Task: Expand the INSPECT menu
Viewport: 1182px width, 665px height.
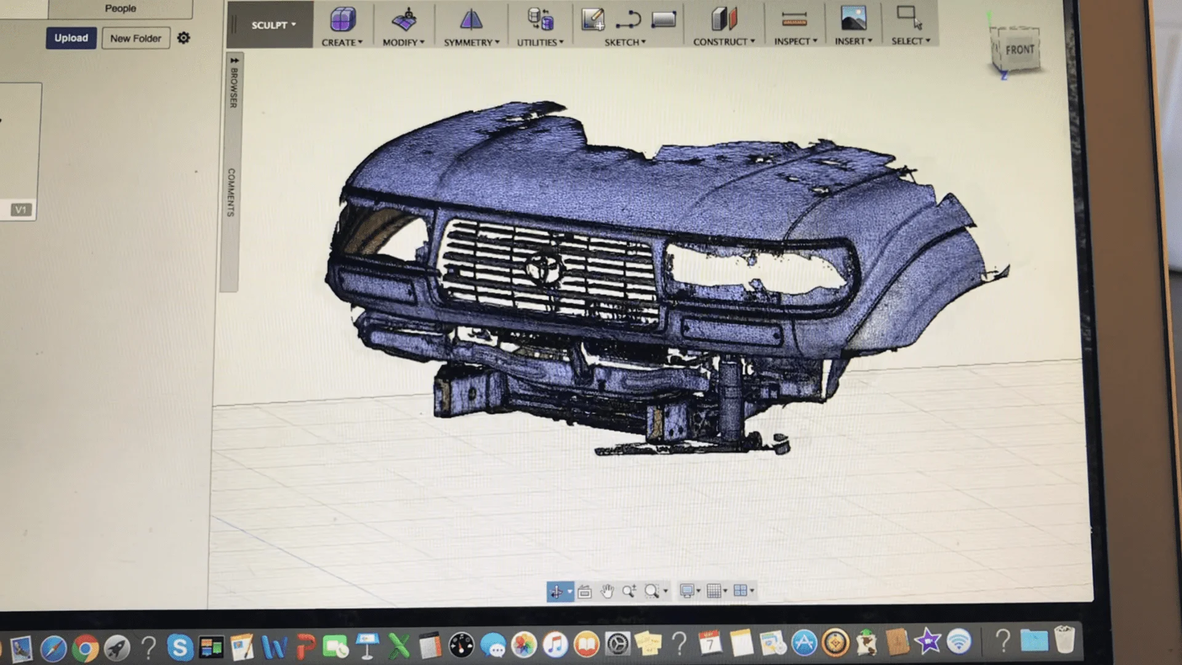Action: pos(795,41)
